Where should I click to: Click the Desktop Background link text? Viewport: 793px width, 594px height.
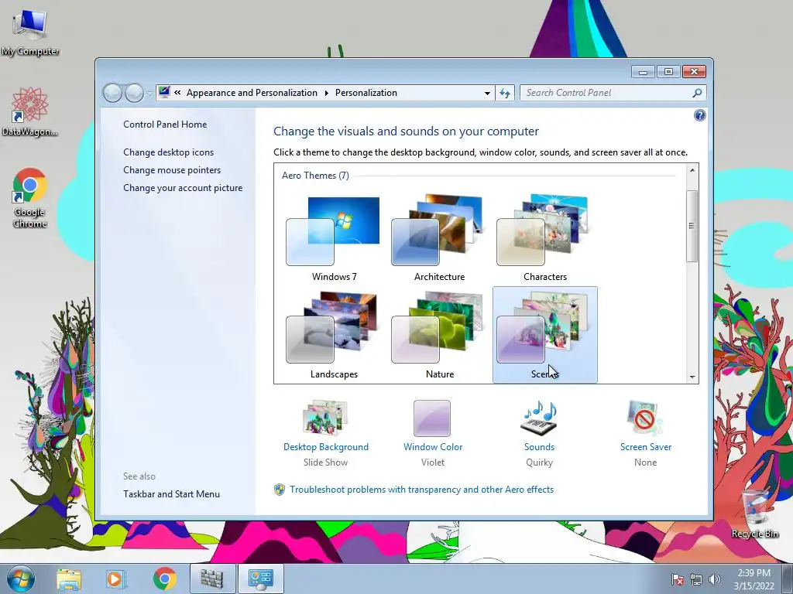coord(326,447)
